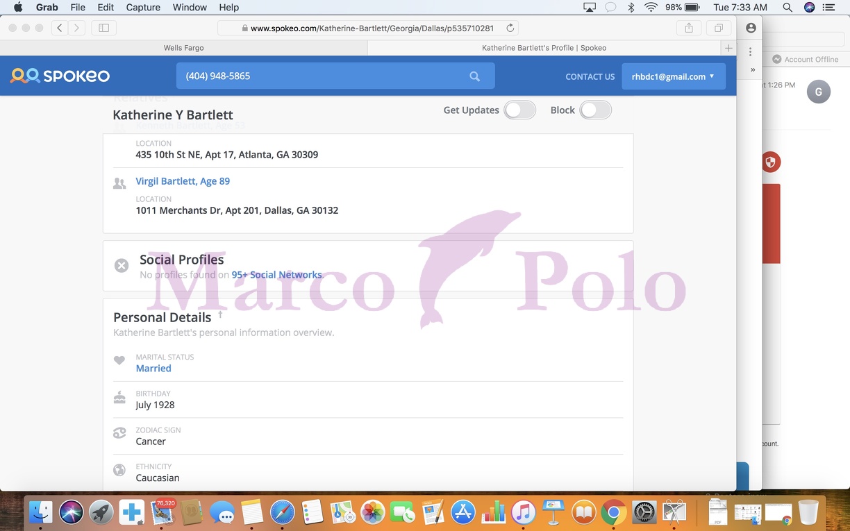Click birthday cake icon

[119, 397]
